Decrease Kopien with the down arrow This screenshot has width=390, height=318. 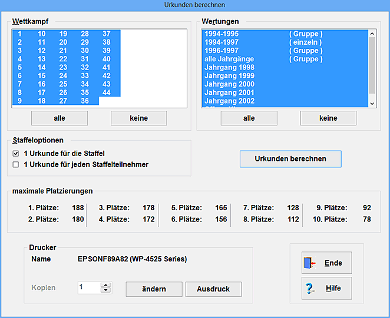pyautogui.click(x=105, y=291)
